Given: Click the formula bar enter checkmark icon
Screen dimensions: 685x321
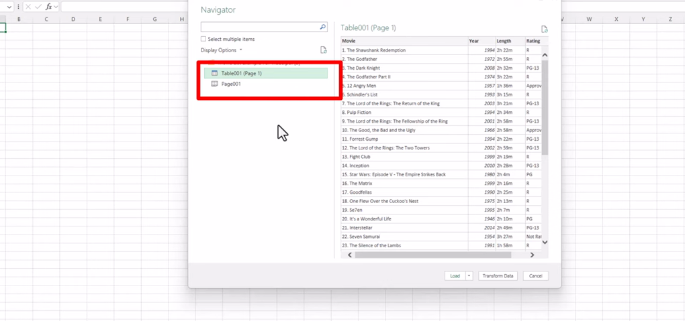Looking at the screenshot, I should click(38, 7).
